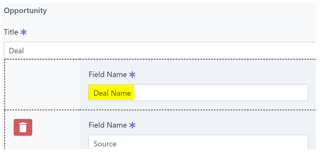The height and width of the screenshot is (154, 320).
Task: Click empty space below the red trash button
Action: 23,143
